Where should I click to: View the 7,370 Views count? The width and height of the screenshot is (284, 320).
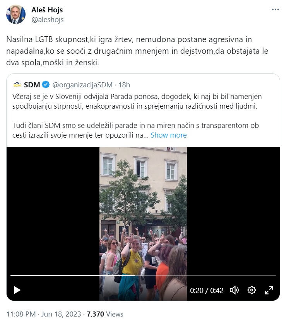pyautogui.click(x=105, y=314)
